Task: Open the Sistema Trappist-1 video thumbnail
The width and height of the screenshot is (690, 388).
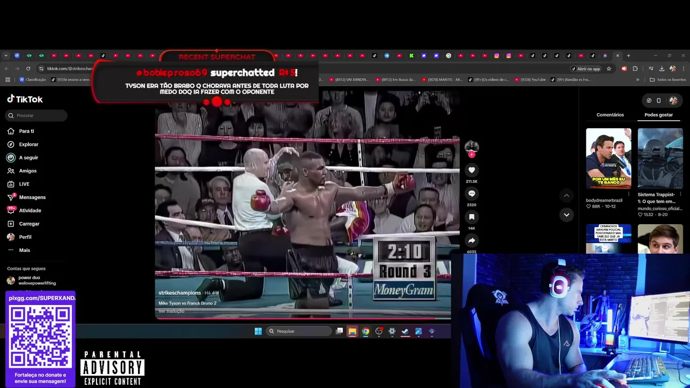Action: [x=660, y=158]
